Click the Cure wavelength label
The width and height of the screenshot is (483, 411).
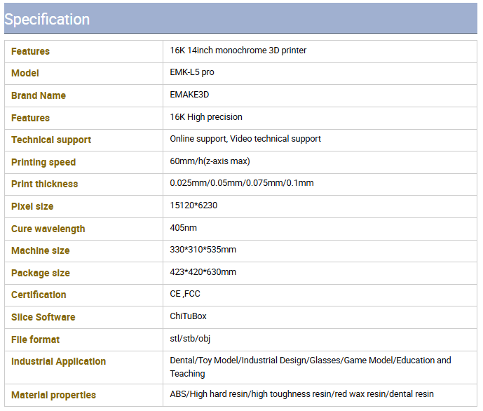point(48,229)
